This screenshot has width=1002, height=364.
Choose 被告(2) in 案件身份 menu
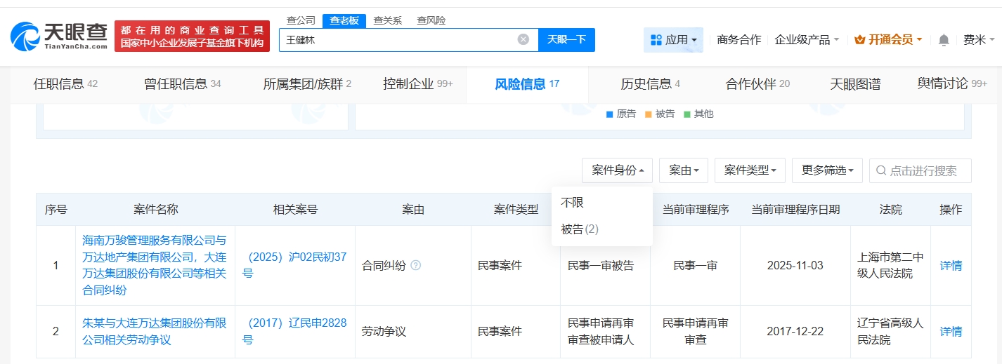click(x=602, y=229)
